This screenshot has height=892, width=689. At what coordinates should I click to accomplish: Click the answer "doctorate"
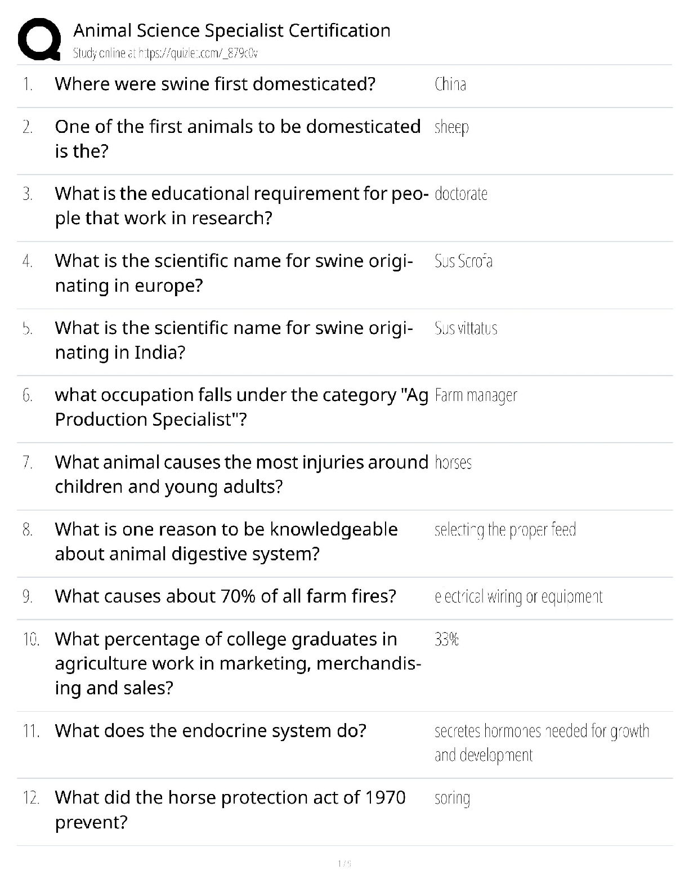point(460,194)
